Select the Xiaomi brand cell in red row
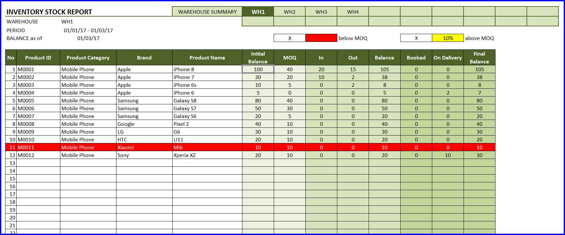 pyautogui.click(x=144, y=147)
